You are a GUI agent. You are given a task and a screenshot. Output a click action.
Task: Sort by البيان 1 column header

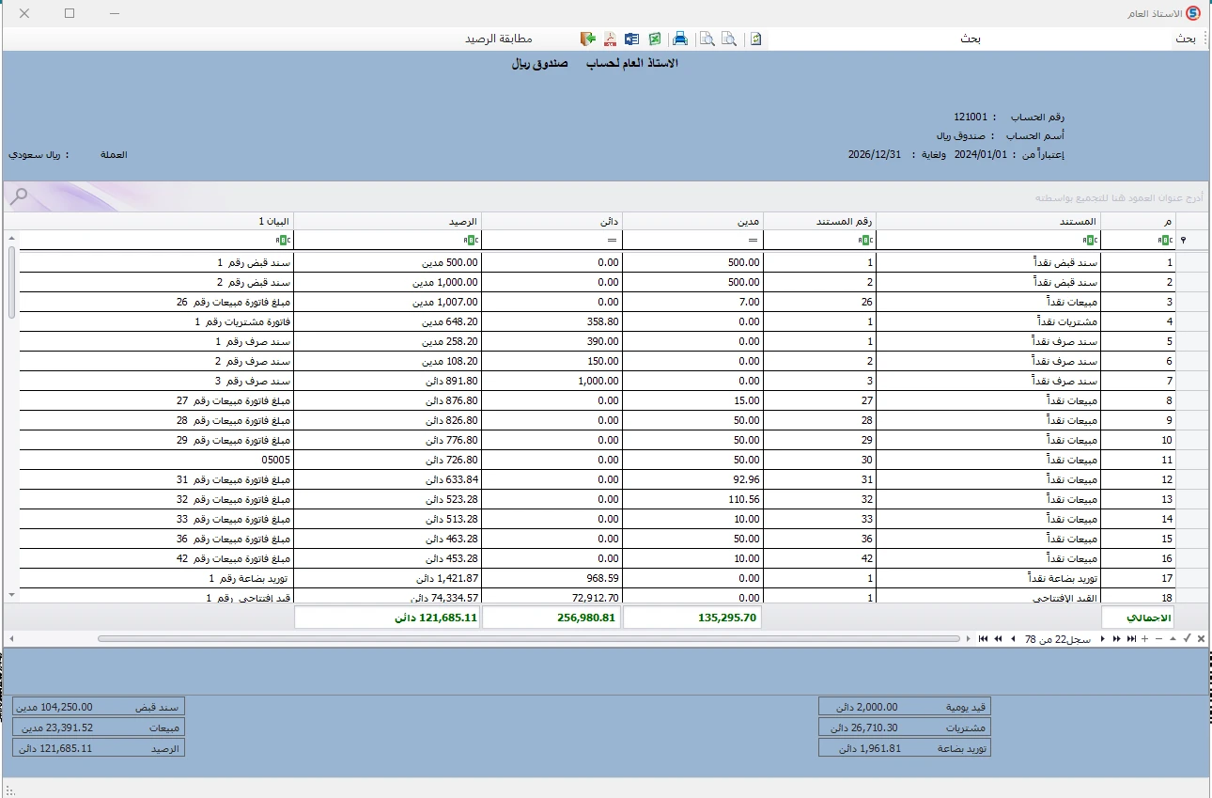click(156, 221)
